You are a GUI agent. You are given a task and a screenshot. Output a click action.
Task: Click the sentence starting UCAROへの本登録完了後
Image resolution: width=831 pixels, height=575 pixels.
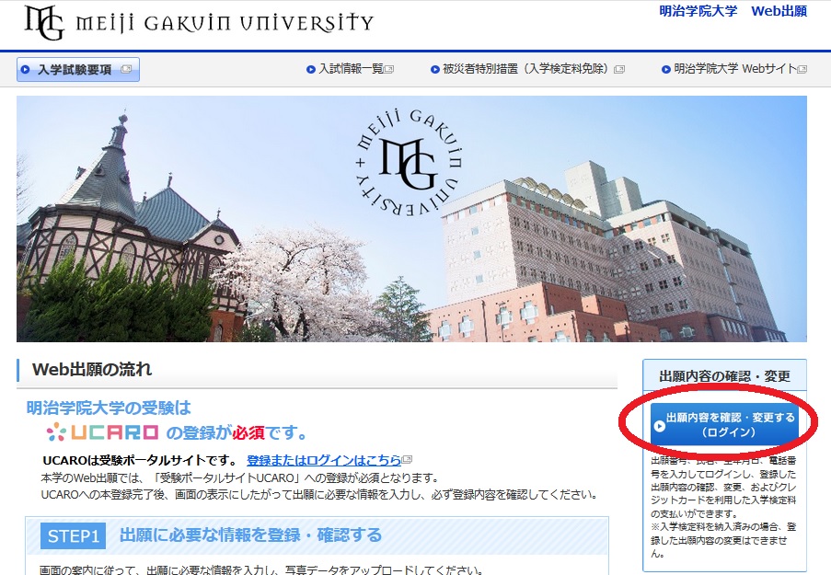319,495
